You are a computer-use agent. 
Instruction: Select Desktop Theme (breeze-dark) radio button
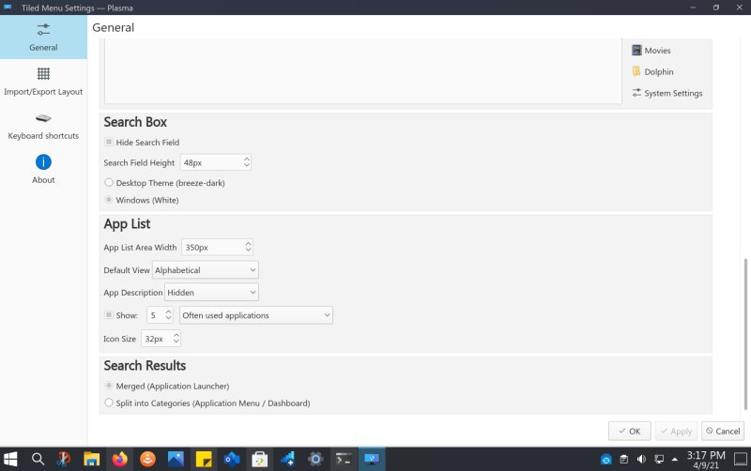[109, 182]
